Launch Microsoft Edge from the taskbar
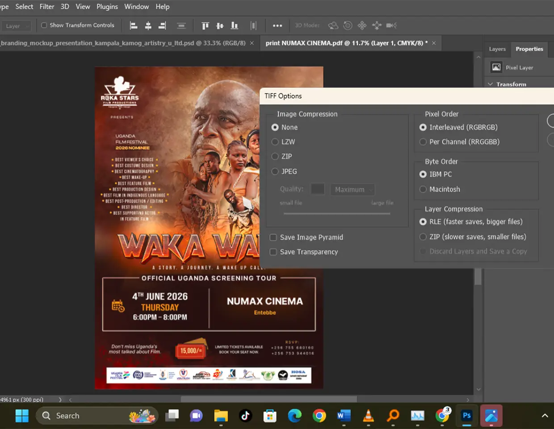This screenshot has width=554, height=429. click(x=294, y=416)
